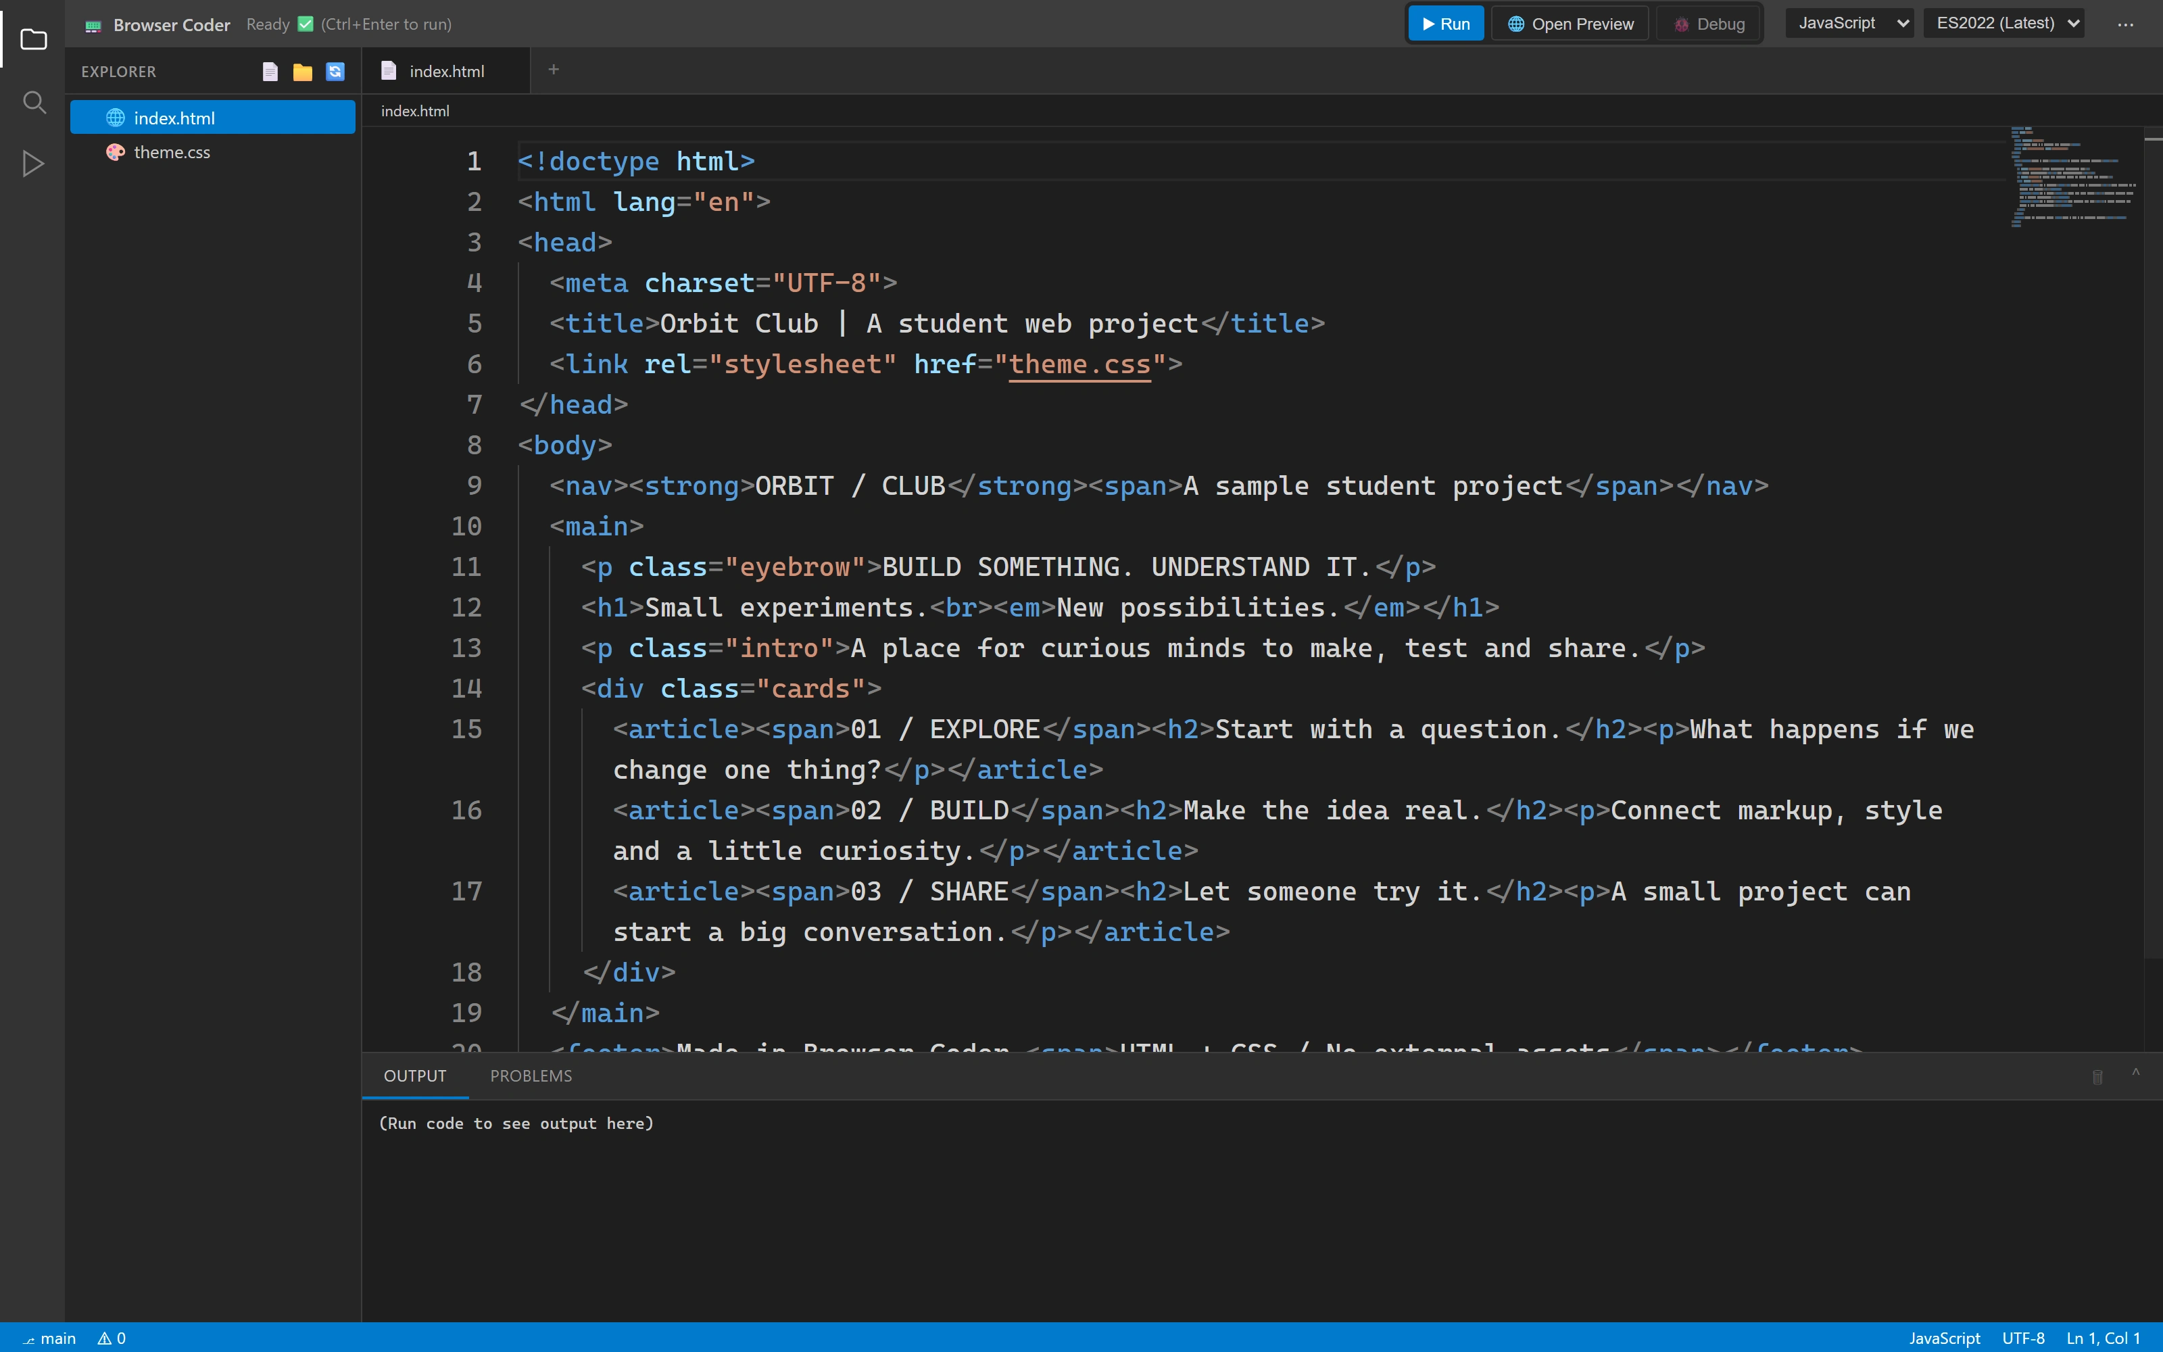This screenshot has height=1352, width=2163.
Task: Click the code minimap overview
Action: (2074, 177)
